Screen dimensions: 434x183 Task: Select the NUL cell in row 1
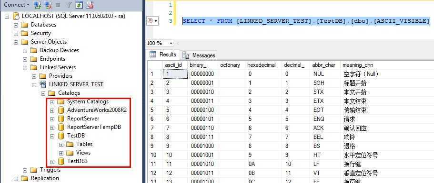[x=325, y=74]
